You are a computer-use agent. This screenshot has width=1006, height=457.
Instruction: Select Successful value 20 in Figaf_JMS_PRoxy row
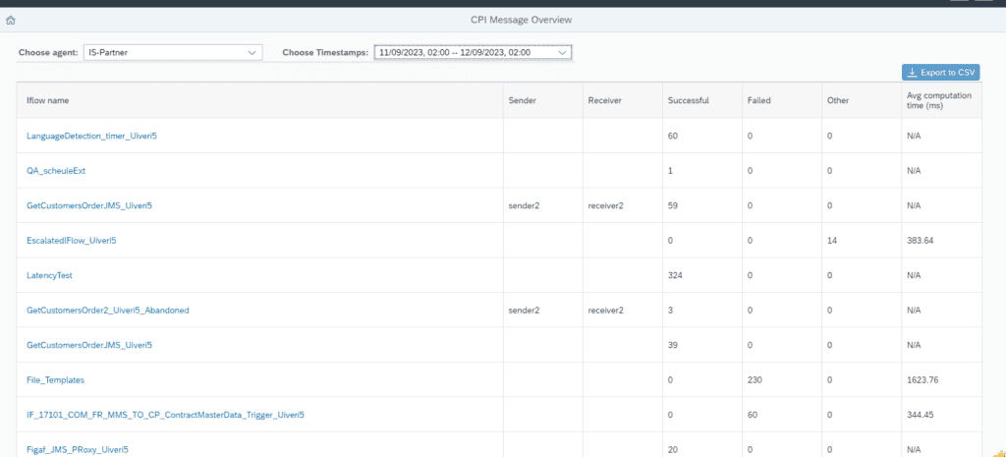[672, 449]
